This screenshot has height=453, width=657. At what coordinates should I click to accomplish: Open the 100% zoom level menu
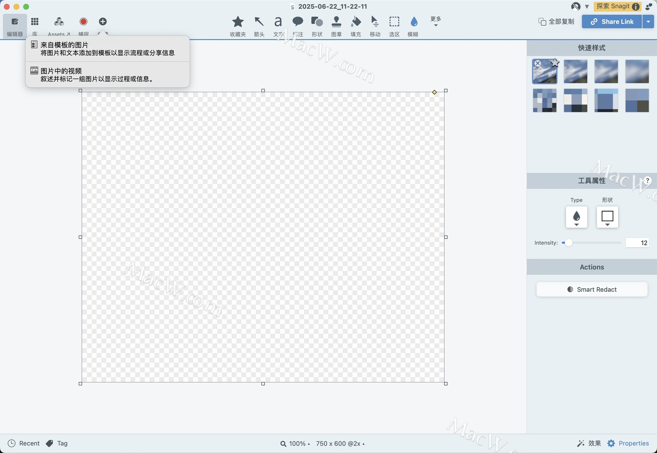pyautogui.click(x=295, y=444)
